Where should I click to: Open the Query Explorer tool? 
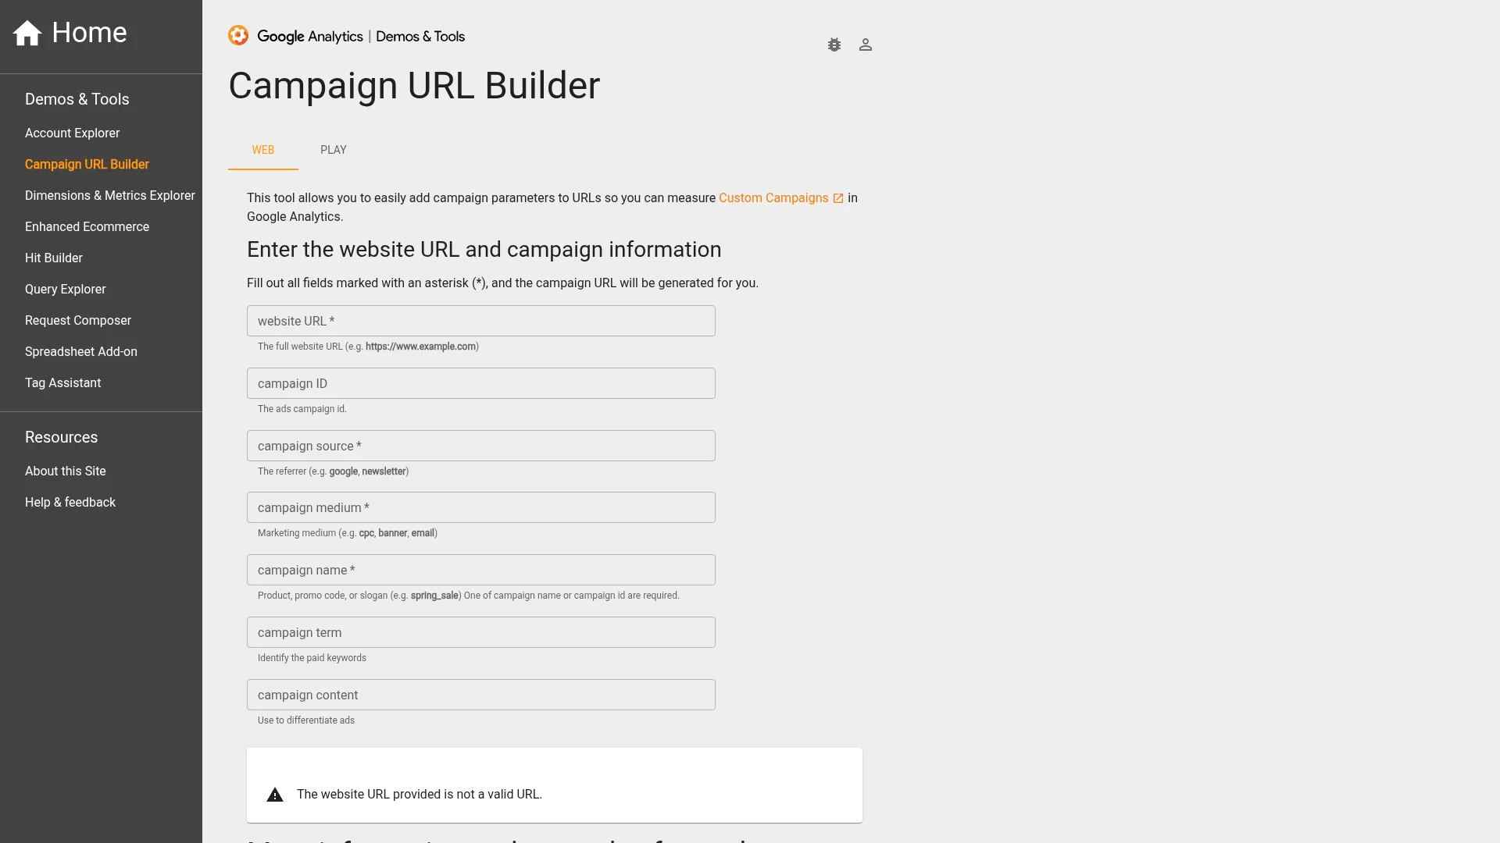click(66, 289)
